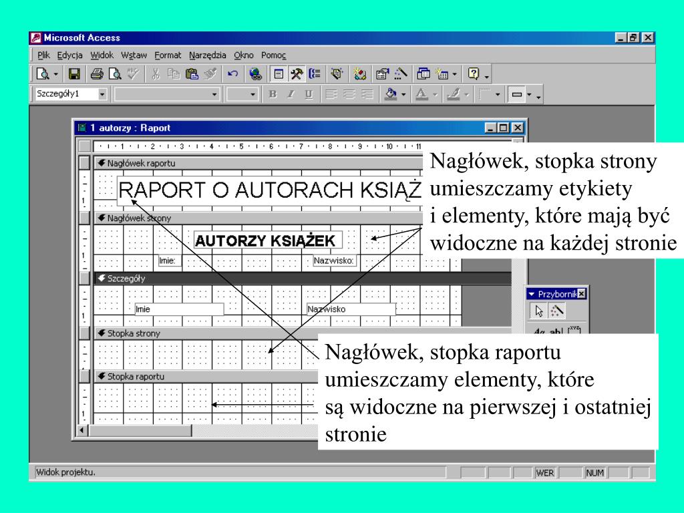Expand the New Object dropdown arrow
Viewport: 684px width, 513px height.
coord(454,75)
